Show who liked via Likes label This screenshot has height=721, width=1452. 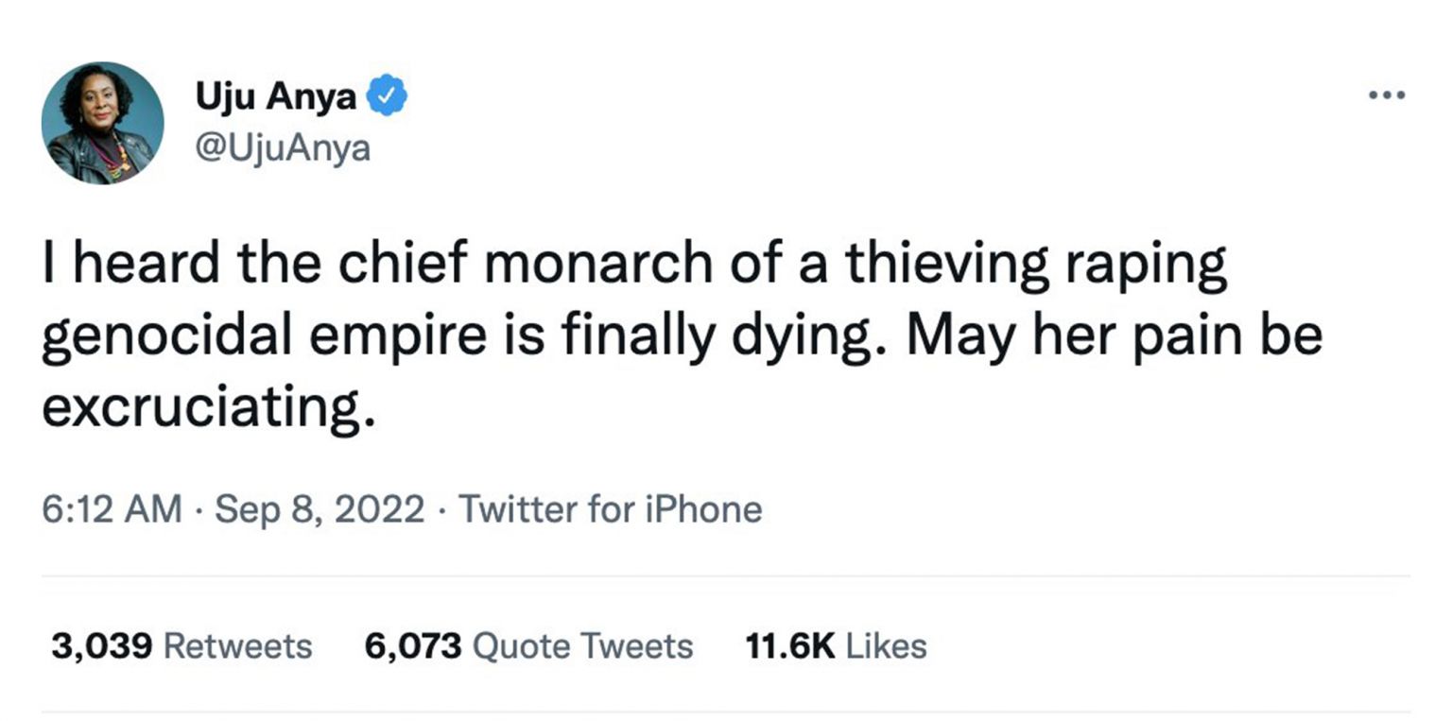[x=886, y=646]
